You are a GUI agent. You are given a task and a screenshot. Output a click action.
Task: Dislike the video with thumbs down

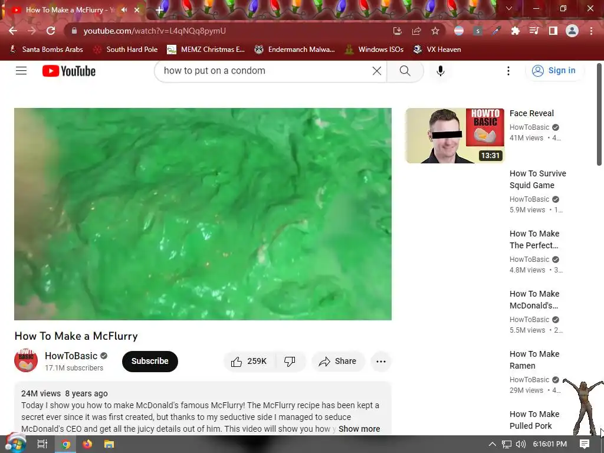coord(290,362)
